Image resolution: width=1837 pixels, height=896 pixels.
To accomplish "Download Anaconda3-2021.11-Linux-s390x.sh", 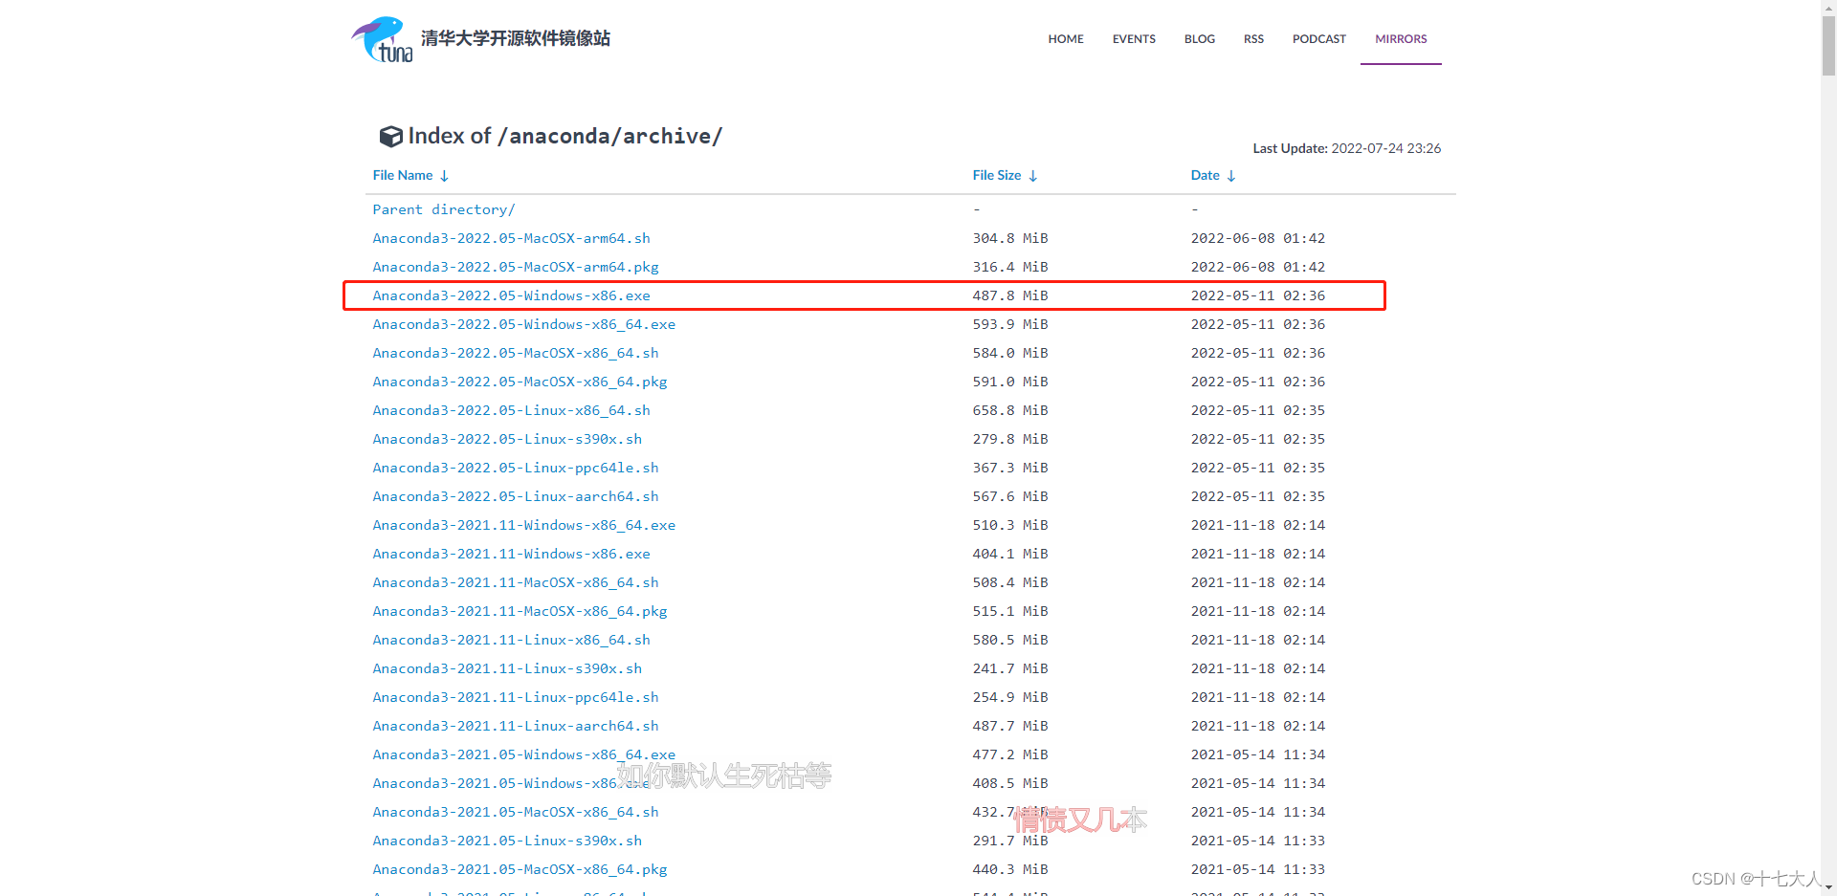I will [x=507, y=668].
